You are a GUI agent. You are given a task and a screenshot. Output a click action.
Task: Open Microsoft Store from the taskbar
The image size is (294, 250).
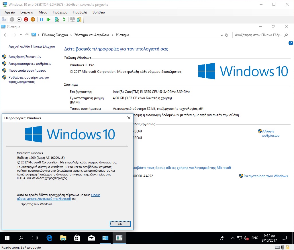[77, 238]
